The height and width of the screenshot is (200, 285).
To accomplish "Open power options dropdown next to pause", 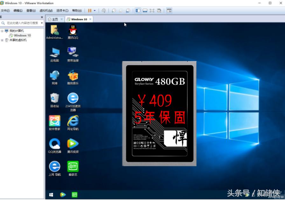I will click(x=94, y=10).
